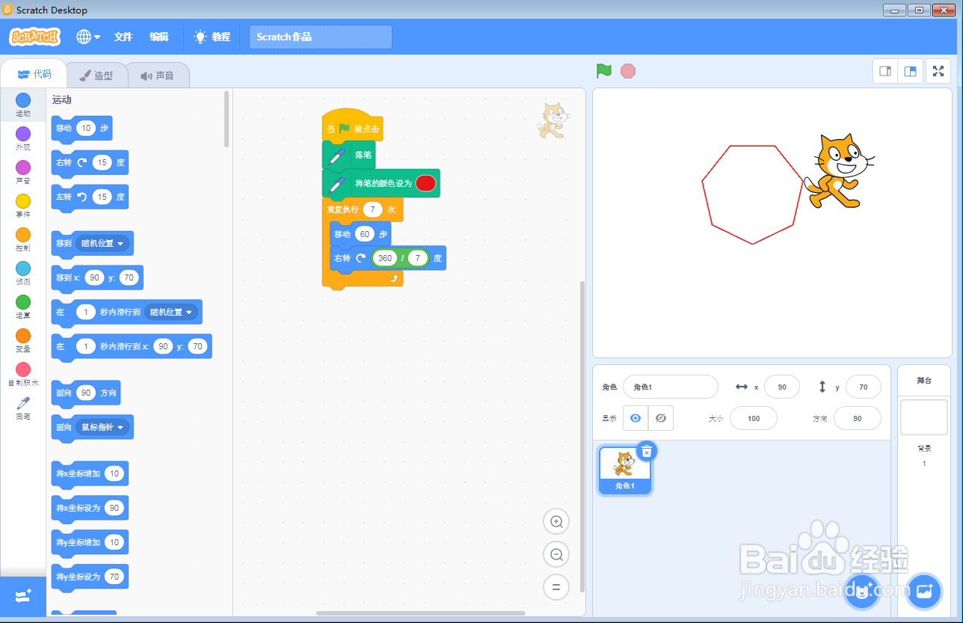
Task: Open the 编辑 menu
Action: click(x=159, y=37)
